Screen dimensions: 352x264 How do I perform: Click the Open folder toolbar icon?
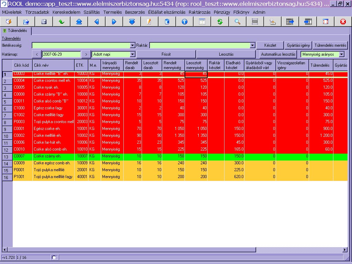[x=26, y=22]
